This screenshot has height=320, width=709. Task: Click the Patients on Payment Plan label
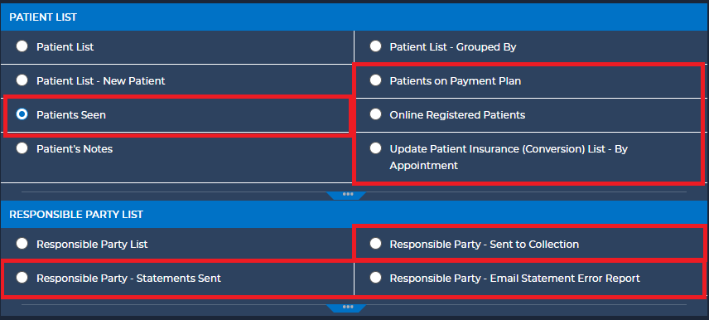click(x=456, y=81)
